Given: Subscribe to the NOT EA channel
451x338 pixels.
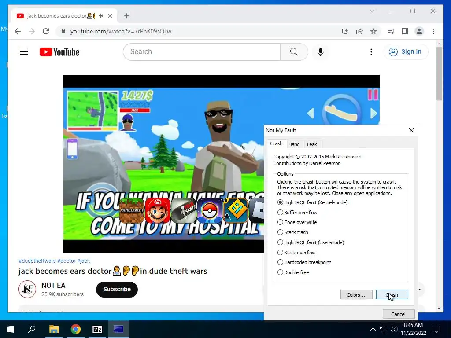Looking at the screenshot, I should [x=117, y=289].
